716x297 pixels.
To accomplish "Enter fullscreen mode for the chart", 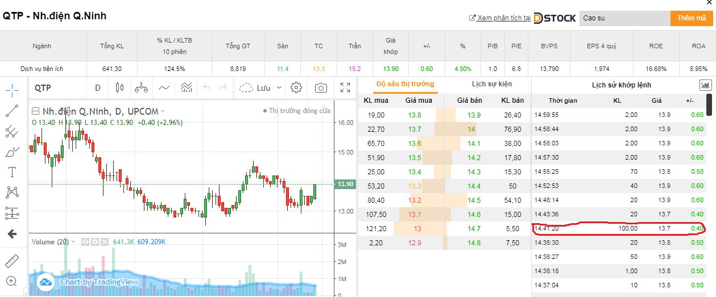I will click(345, 88).
